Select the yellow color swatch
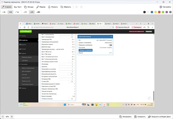Viewport: 173px width, 119px height. [x=155, y=12]
